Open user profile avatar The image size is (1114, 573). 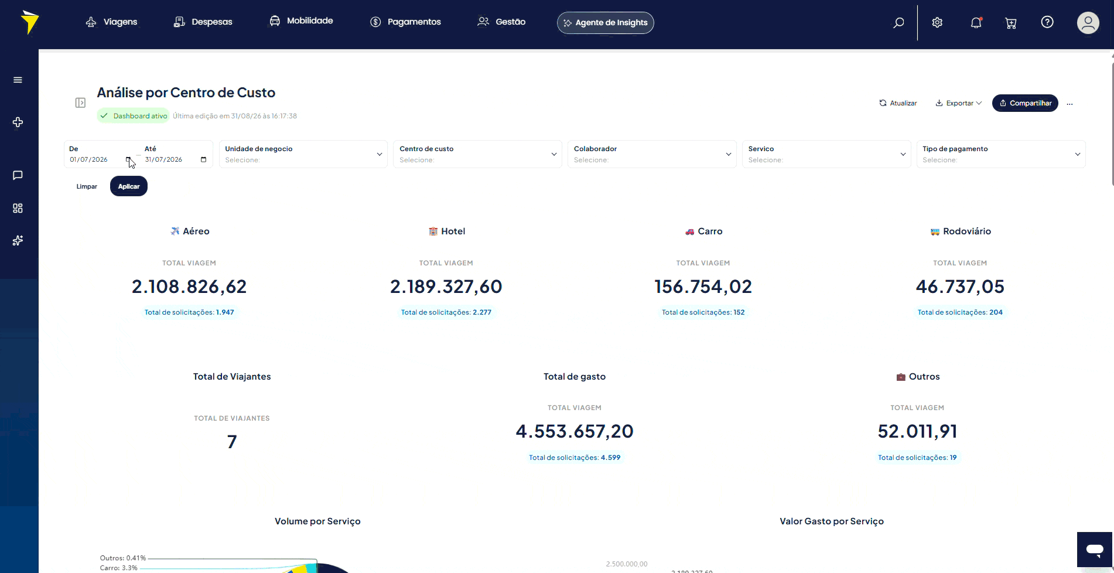(x=1088, y=23)
